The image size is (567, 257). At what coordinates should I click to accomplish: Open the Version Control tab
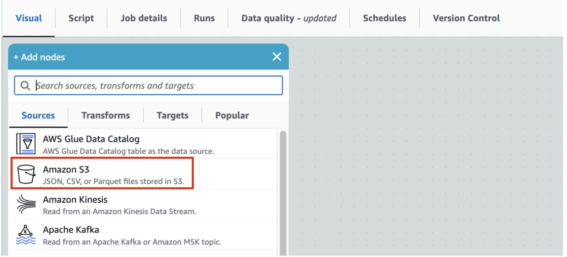[466, 18]
